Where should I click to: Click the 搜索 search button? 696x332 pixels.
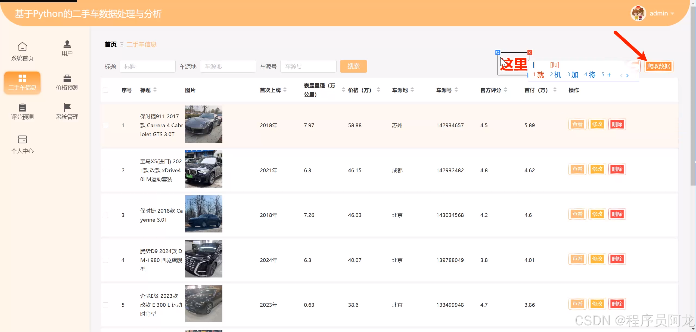coord(353,66)
